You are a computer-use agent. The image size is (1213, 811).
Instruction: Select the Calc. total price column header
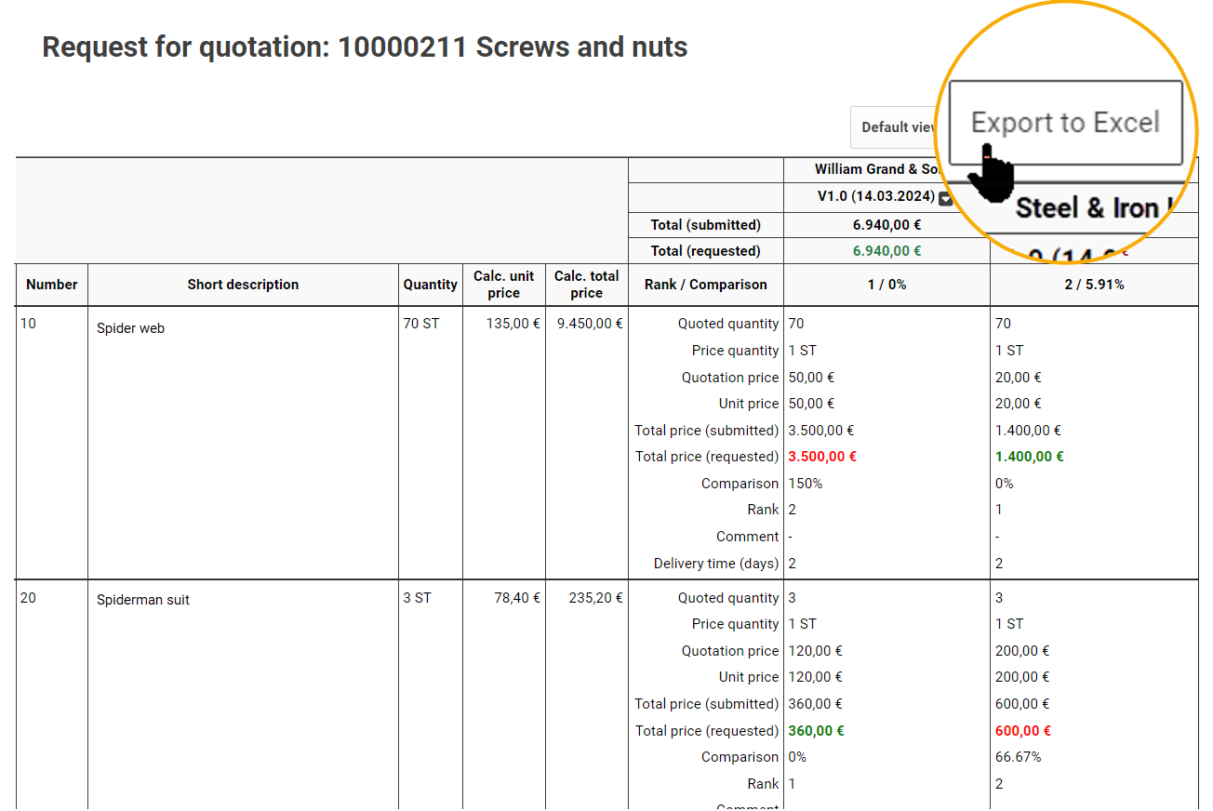(586, 285)
